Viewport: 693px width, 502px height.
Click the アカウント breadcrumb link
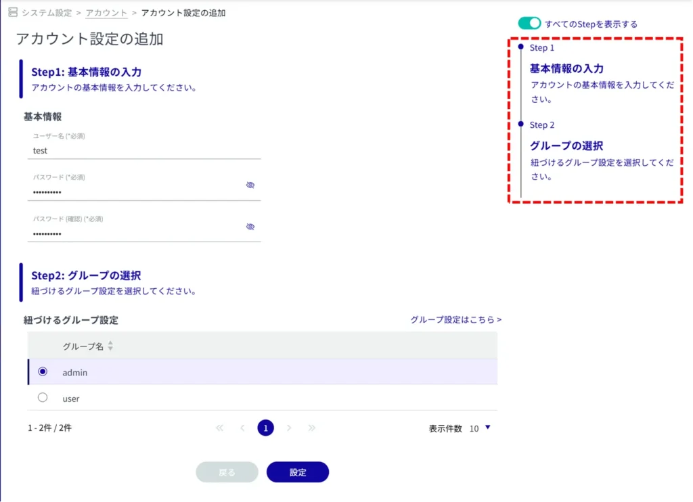[106, 13]
